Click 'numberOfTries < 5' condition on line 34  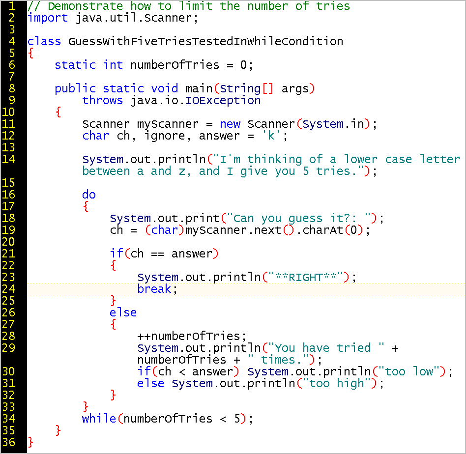[x=181, y=419]
